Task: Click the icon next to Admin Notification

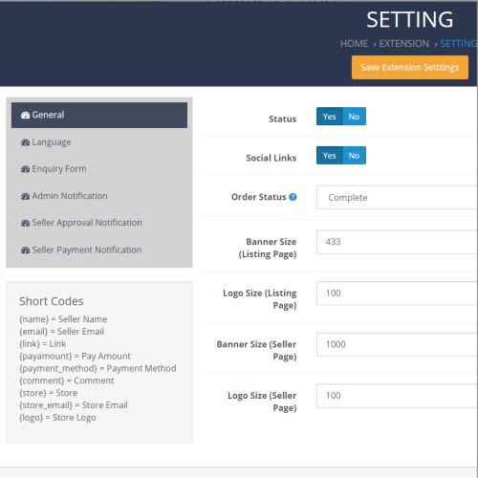Action: pyautogui.click(x=25, y=196)
